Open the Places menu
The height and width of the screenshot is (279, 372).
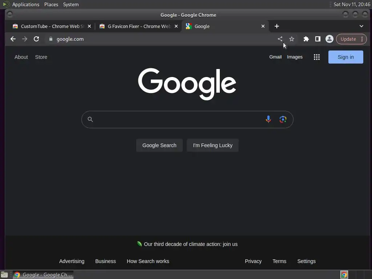(51, 4)
